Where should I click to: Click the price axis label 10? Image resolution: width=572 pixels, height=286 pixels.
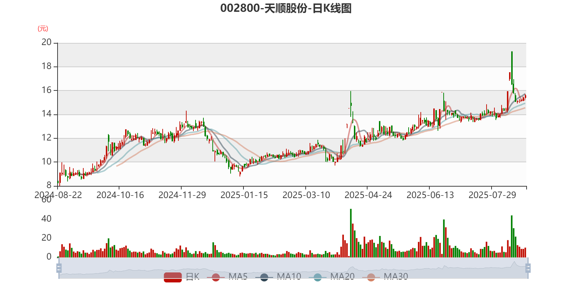(46, 162)
